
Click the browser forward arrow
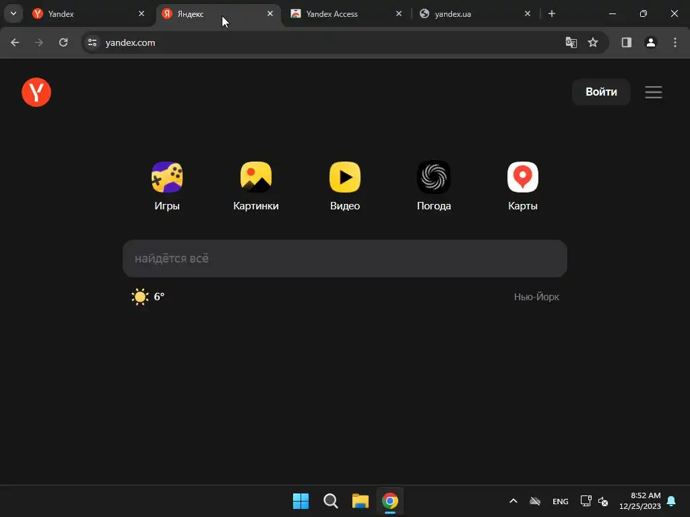coord(39,42)
